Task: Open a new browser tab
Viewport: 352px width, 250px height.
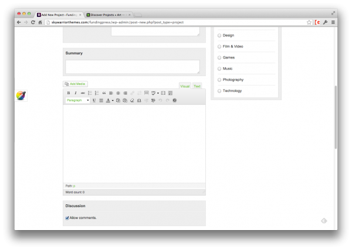Action: click(138, 15)
